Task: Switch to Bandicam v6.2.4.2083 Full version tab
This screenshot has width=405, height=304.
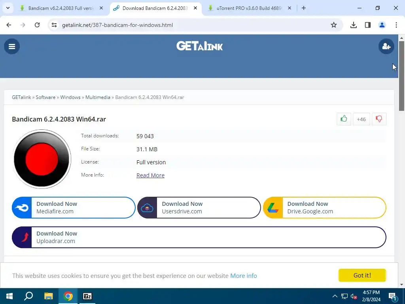Action: click(61, 8)
